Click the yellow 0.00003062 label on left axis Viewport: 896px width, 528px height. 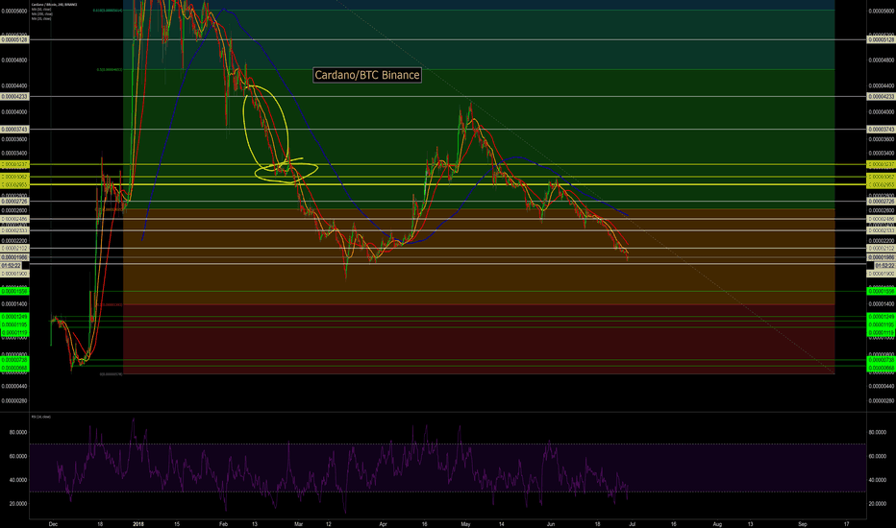coord(14,178)
